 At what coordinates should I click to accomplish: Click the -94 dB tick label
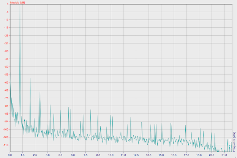click(6, 122)
